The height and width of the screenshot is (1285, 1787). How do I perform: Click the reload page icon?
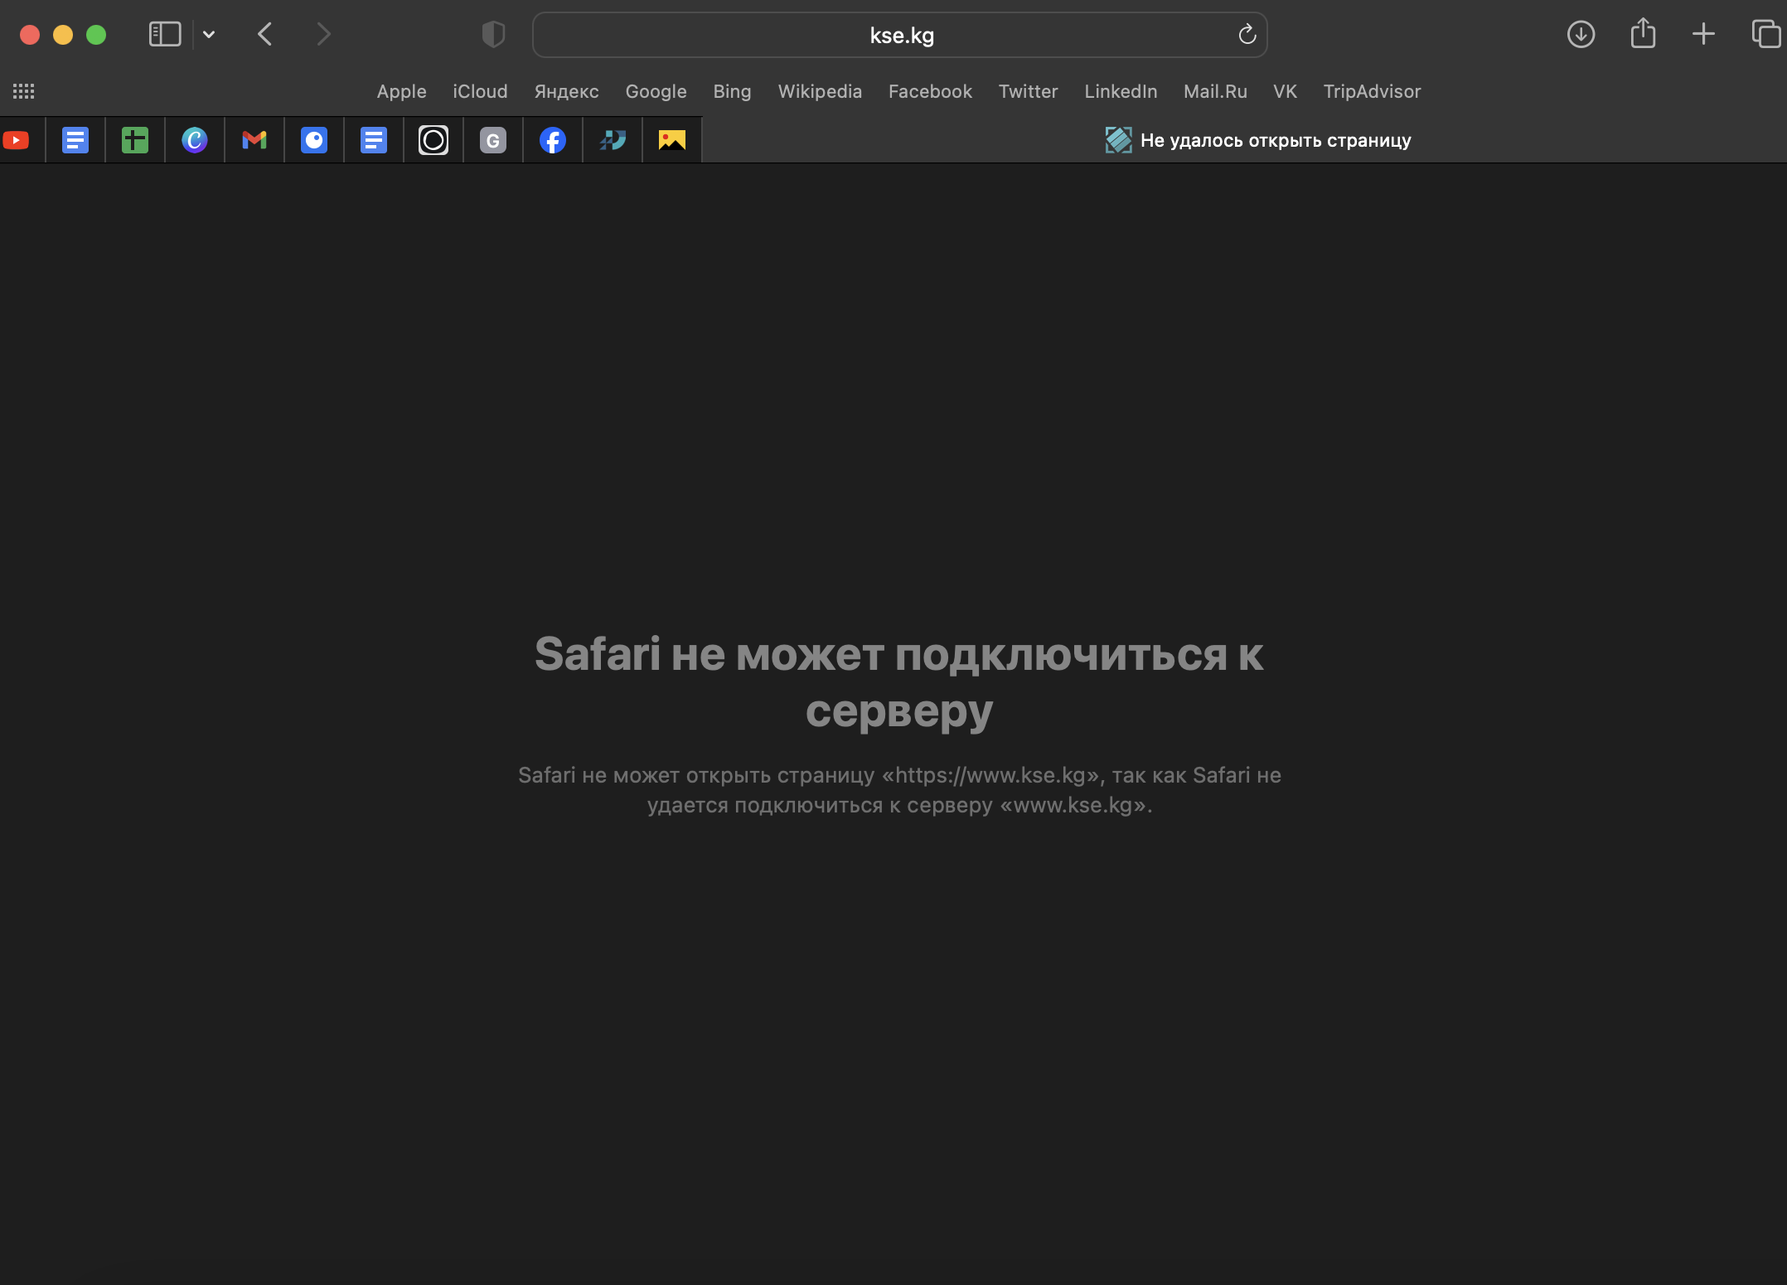(x=1247, y=35)
